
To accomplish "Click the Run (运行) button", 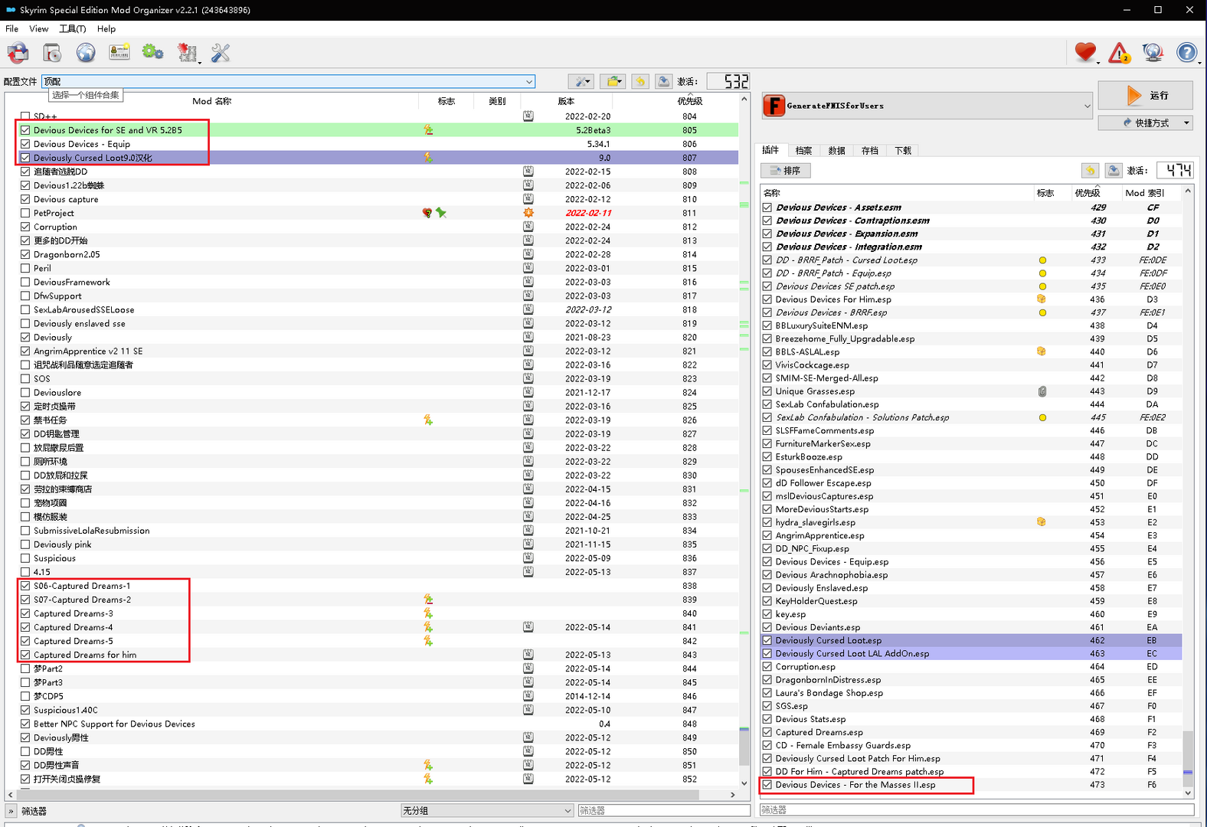I will 1146,95.
